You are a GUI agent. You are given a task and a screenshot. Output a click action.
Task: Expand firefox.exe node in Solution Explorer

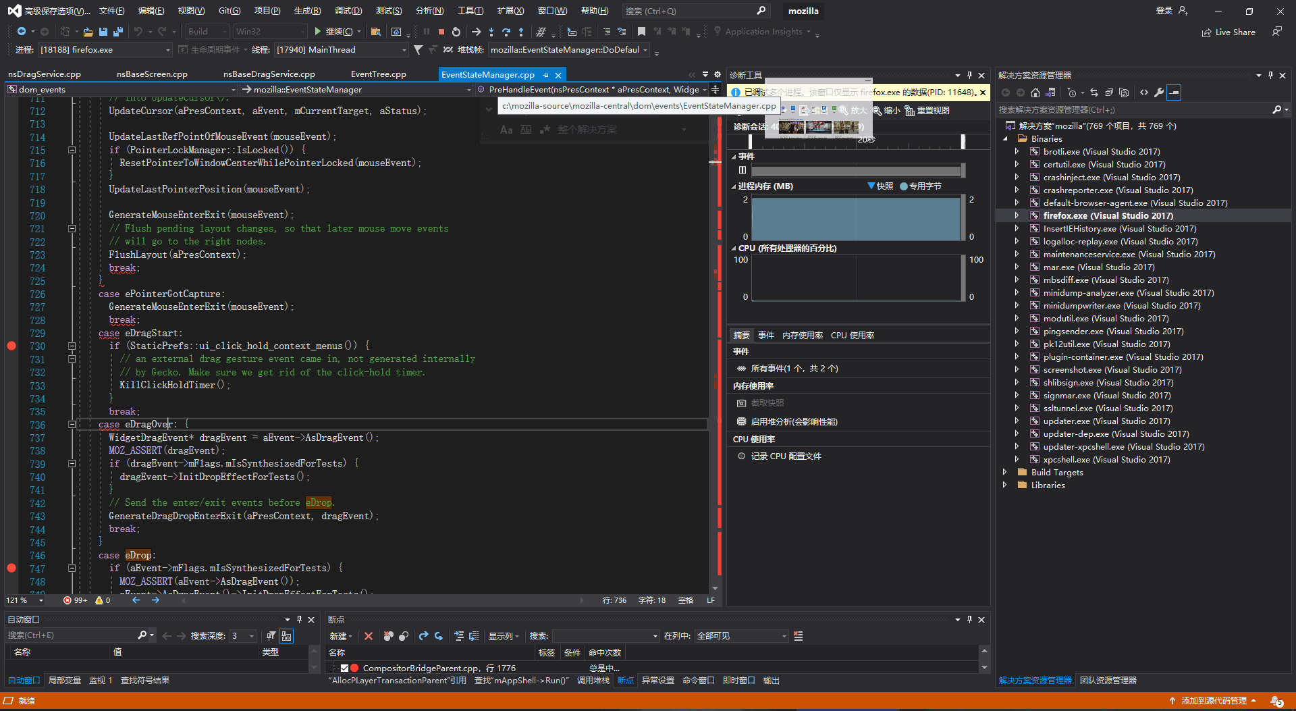coord(1017,215)
